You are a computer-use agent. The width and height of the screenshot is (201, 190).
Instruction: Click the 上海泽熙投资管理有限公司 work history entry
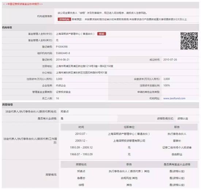point(129,141)
